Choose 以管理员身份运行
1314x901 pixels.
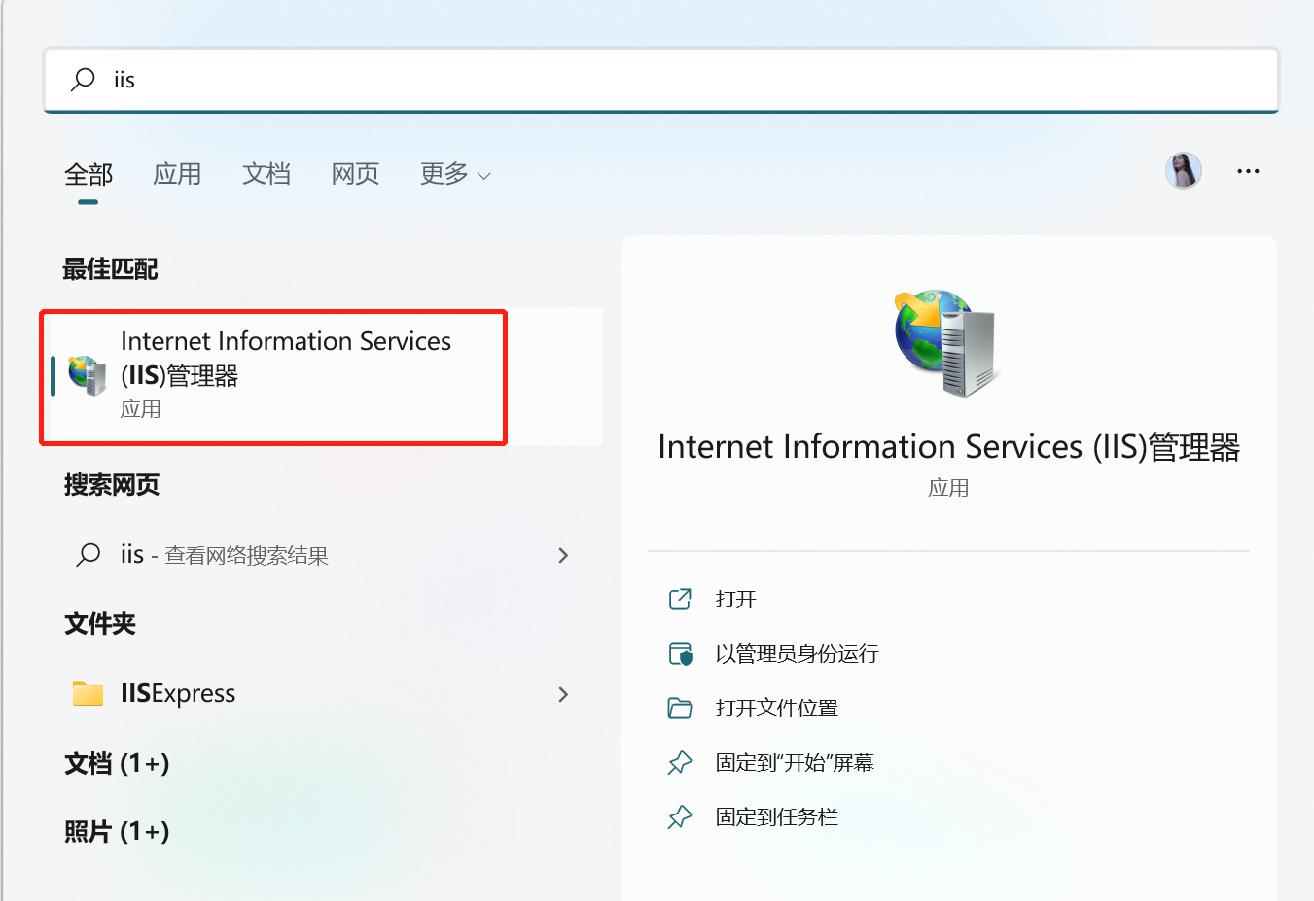click(797, 653)
